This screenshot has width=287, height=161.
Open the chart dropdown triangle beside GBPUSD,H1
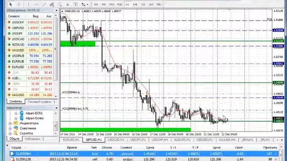(x=62, y=11)
